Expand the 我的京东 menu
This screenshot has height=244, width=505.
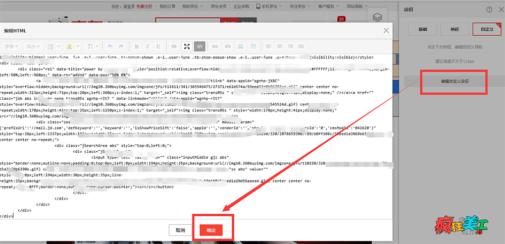(x=192, y=7)
